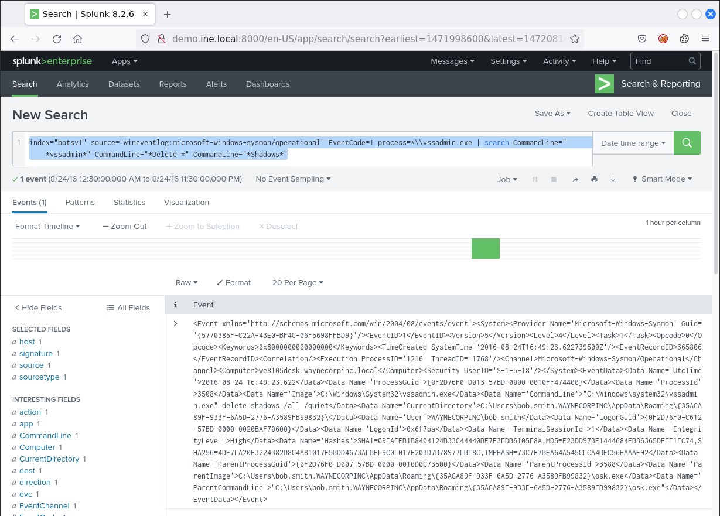Viewport: 720px width, 516px height.
Task: Open the Smart Mode dropdown
Action: pyautogui.click(x=662, y=179)
